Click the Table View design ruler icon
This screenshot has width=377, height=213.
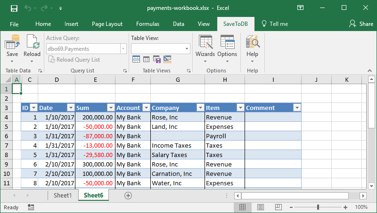coord(167,59)
